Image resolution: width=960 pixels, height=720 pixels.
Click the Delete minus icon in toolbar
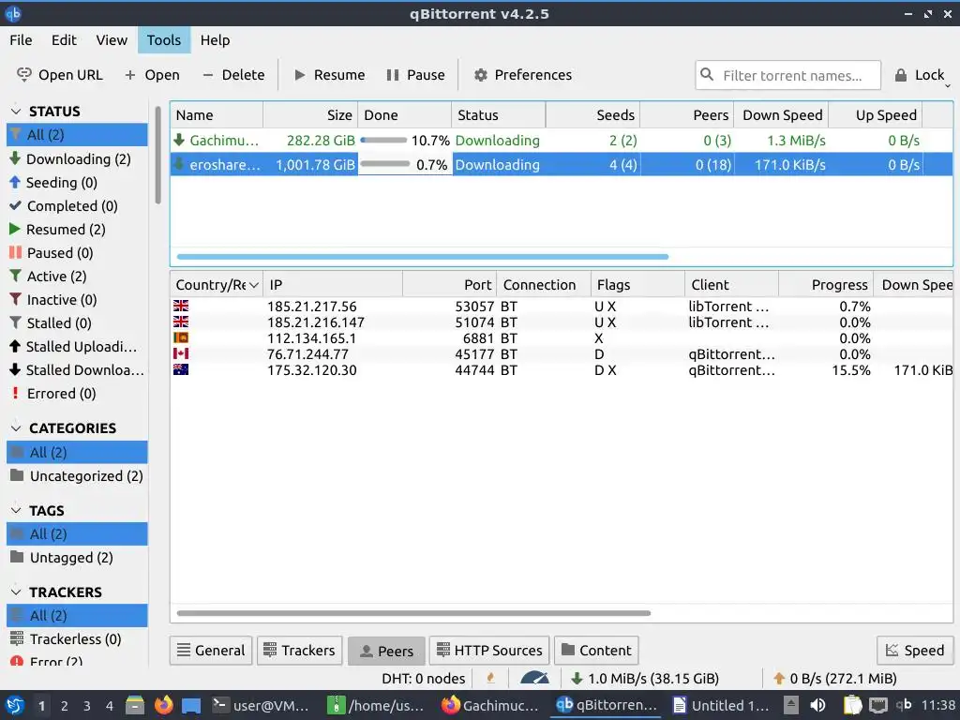pyautogui.click(x=208, y=75)
